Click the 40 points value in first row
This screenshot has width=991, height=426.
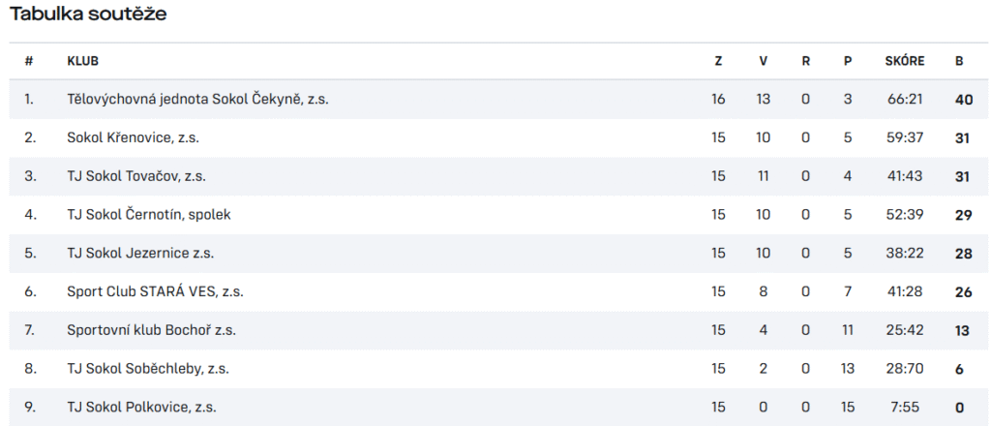point(964,100)
